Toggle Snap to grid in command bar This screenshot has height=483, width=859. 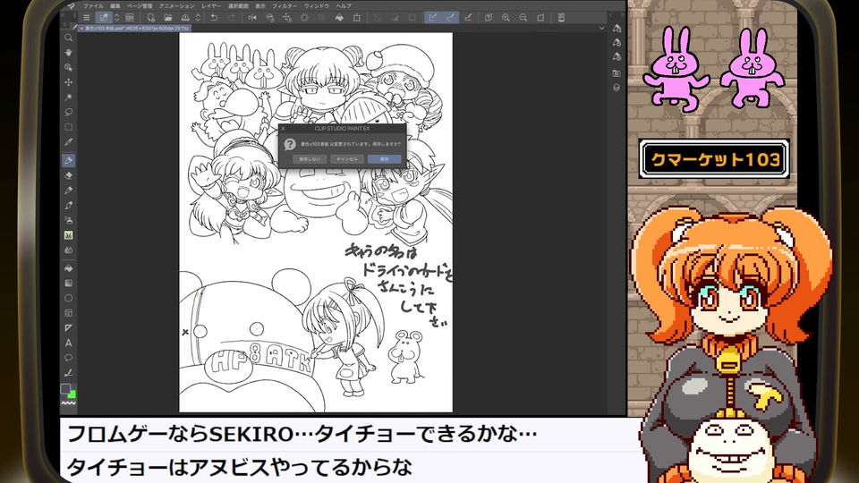coord(468,18)
